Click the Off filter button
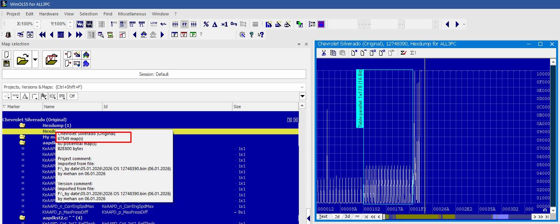 (x=72, y=96)
